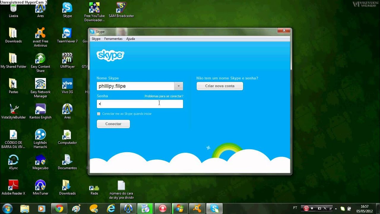Open Google Chrome from the taskbar
The width and height of the screenshot is (380, 214).
point(59,208)
